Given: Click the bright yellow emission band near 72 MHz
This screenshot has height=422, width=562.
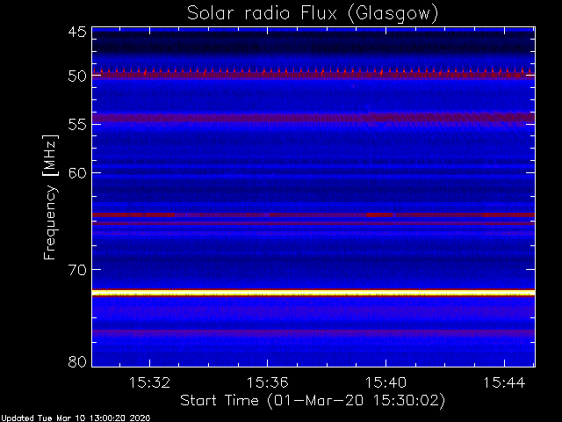Looking at the screenshot, I should pyautogui.click(x=313, y=293).
